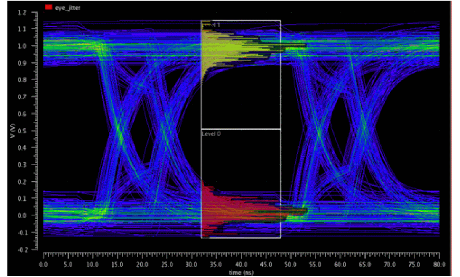Image resolution: width=460 pixels, height=277 pixels.
Task: Click the 1.0 tick label on voltage axis
Action: pyautogui.click(x=22, y=46)
